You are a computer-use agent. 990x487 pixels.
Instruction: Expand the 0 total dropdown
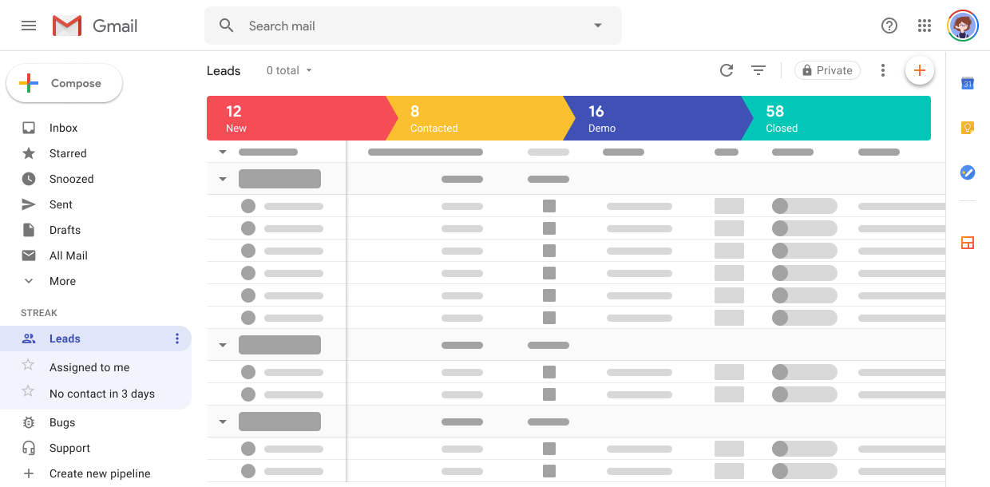pyautogui.click(x=289, y=70)
